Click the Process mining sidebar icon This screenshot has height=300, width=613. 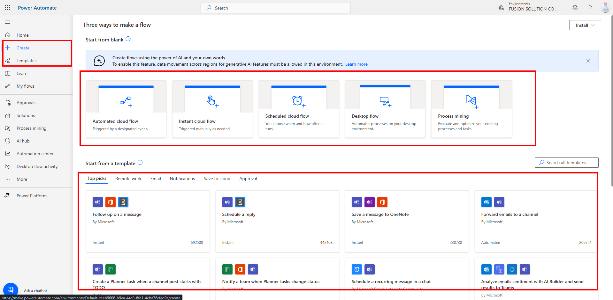pos(8,128)
